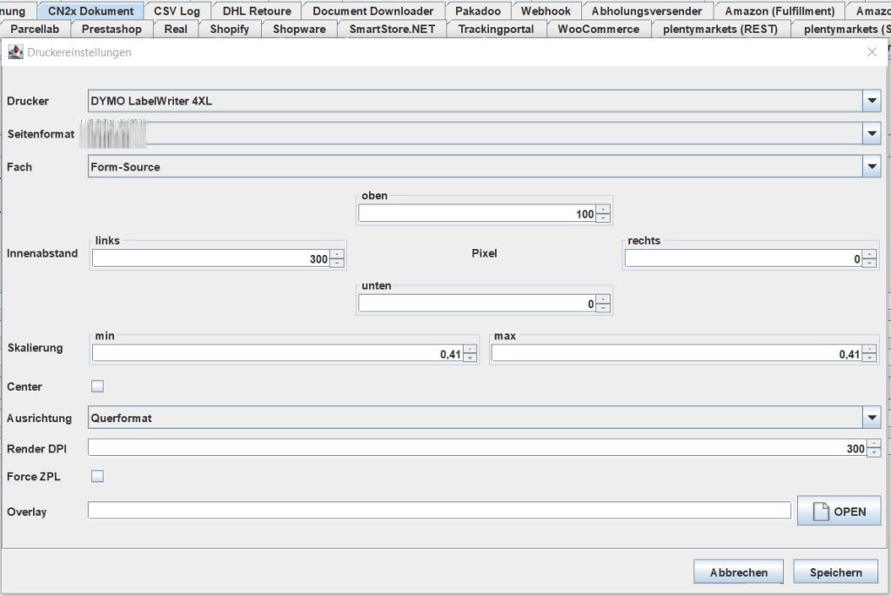Increase the links padding value

[x=337, y=254]
